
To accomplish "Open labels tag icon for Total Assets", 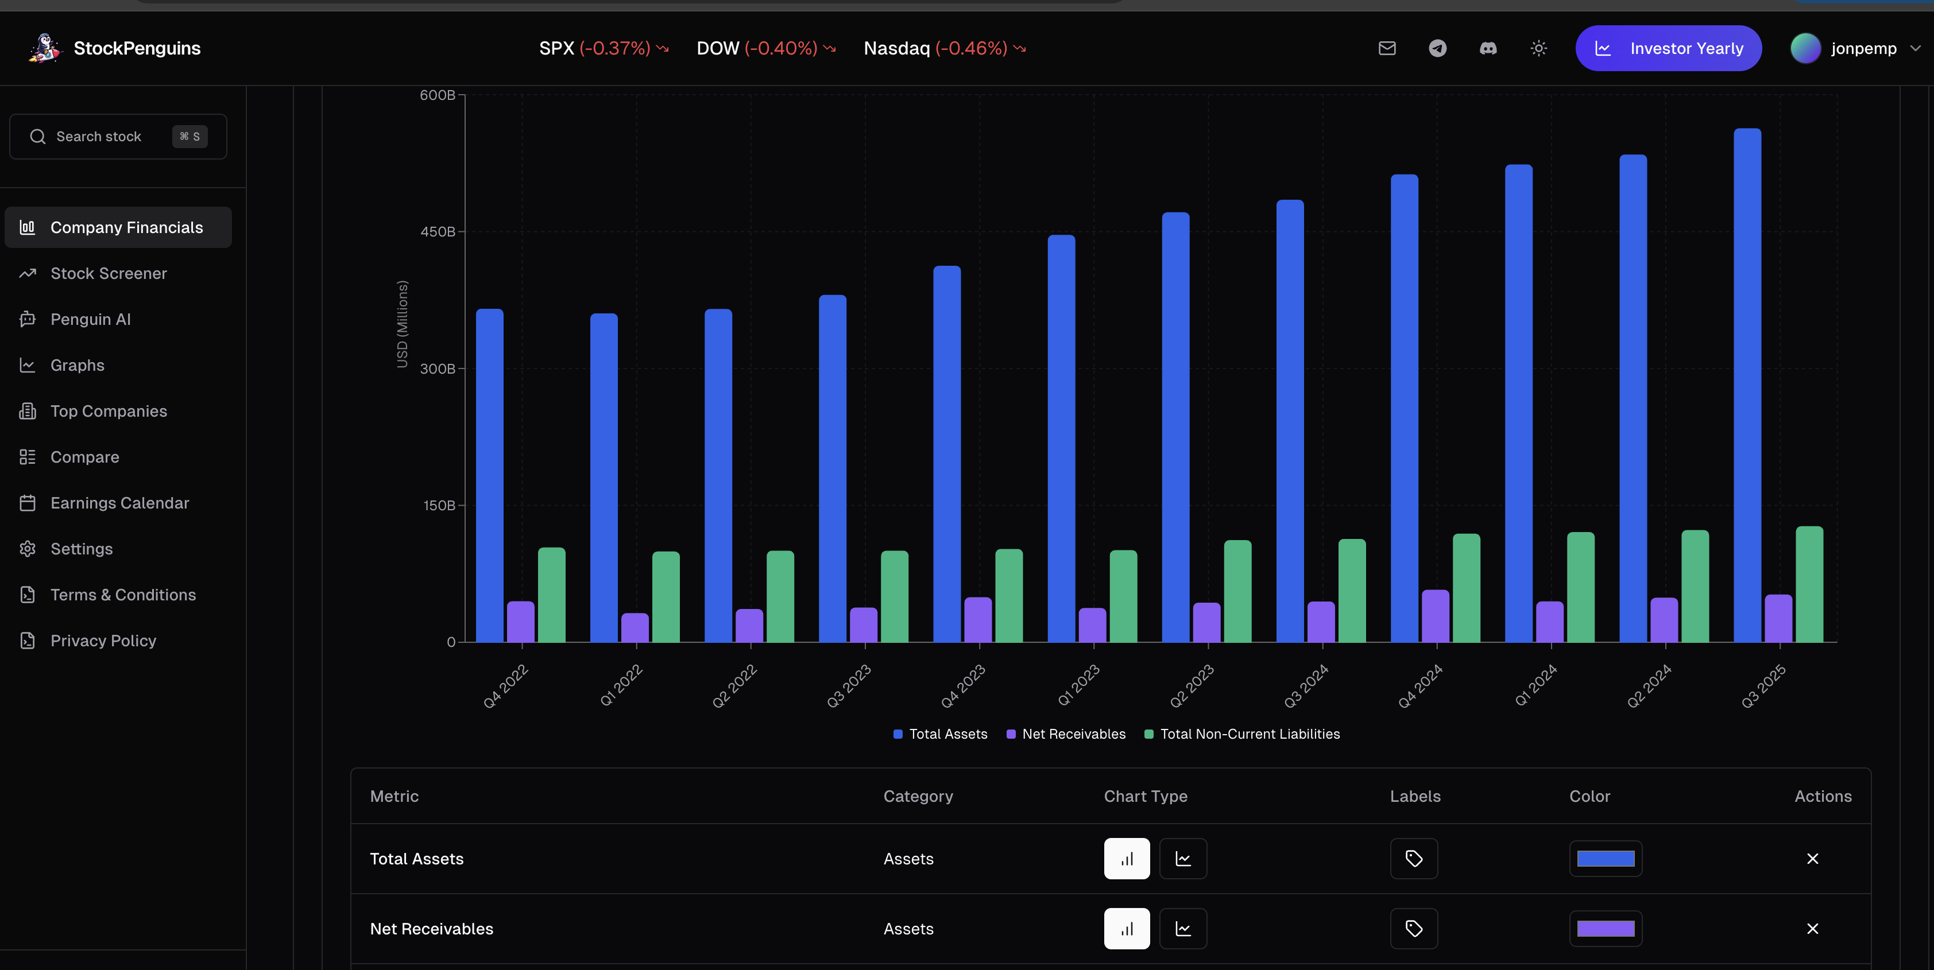I will click(1414, 858).
